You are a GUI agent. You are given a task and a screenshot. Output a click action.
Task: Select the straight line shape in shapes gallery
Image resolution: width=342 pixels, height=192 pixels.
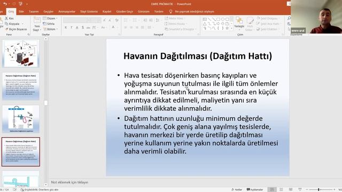[x=209, y=19]
